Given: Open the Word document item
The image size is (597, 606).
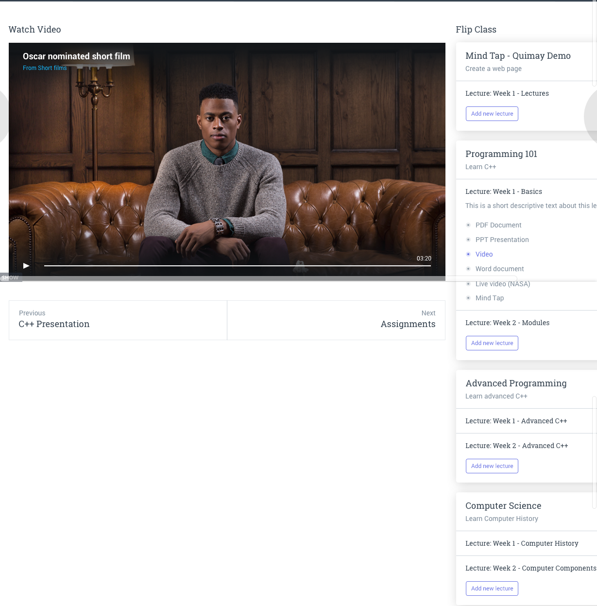Looking at the screenshot, I should (x=499, y=269).
